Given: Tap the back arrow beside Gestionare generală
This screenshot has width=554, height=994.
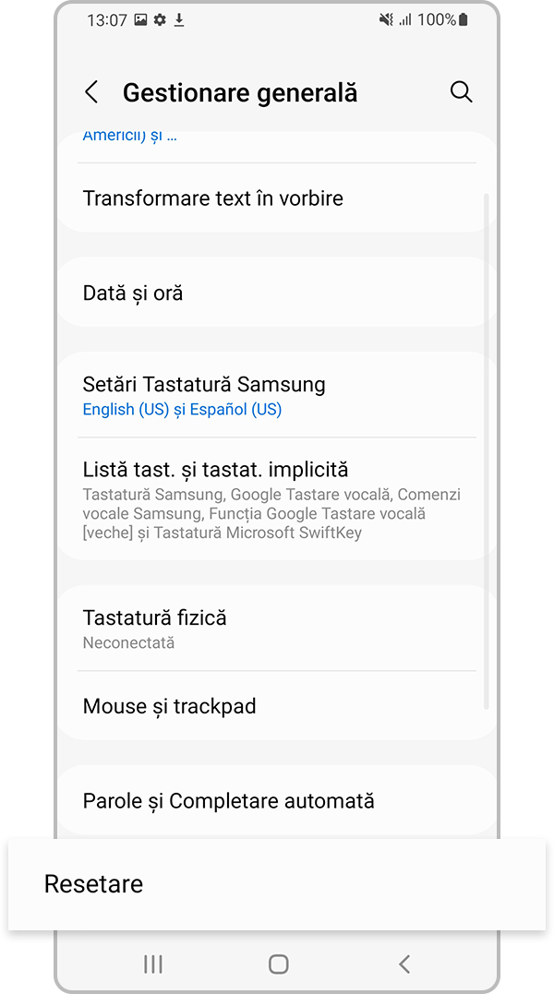Looking at the screenshot, I should coord(91,92).
